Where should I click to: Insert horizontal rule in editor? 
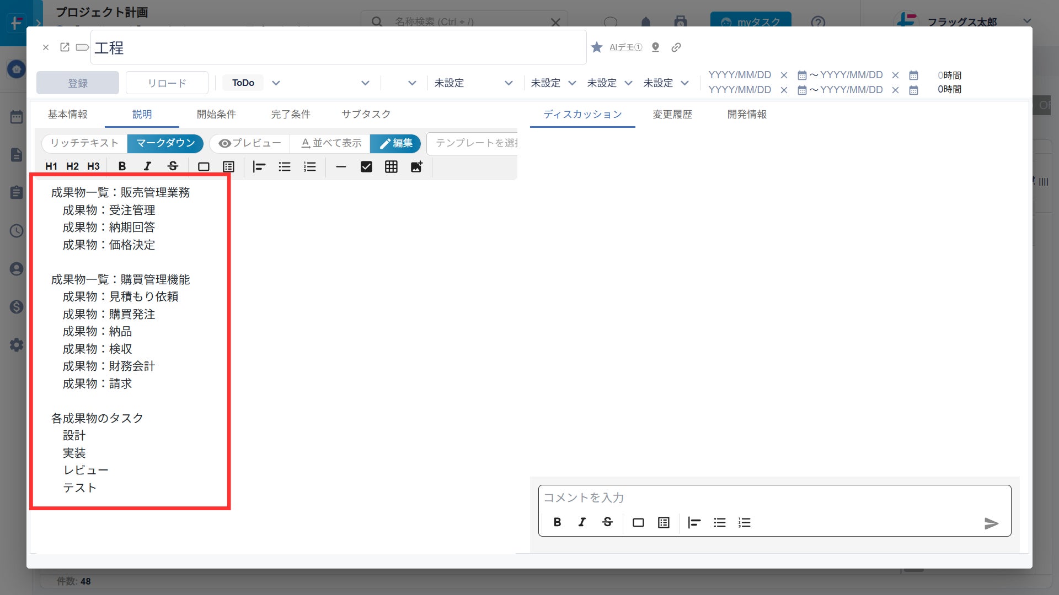(x=341, y=166)
